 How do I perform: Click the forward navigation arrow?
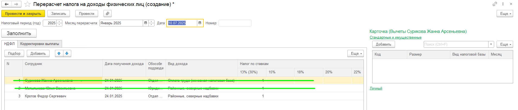[x=16, y=4]
